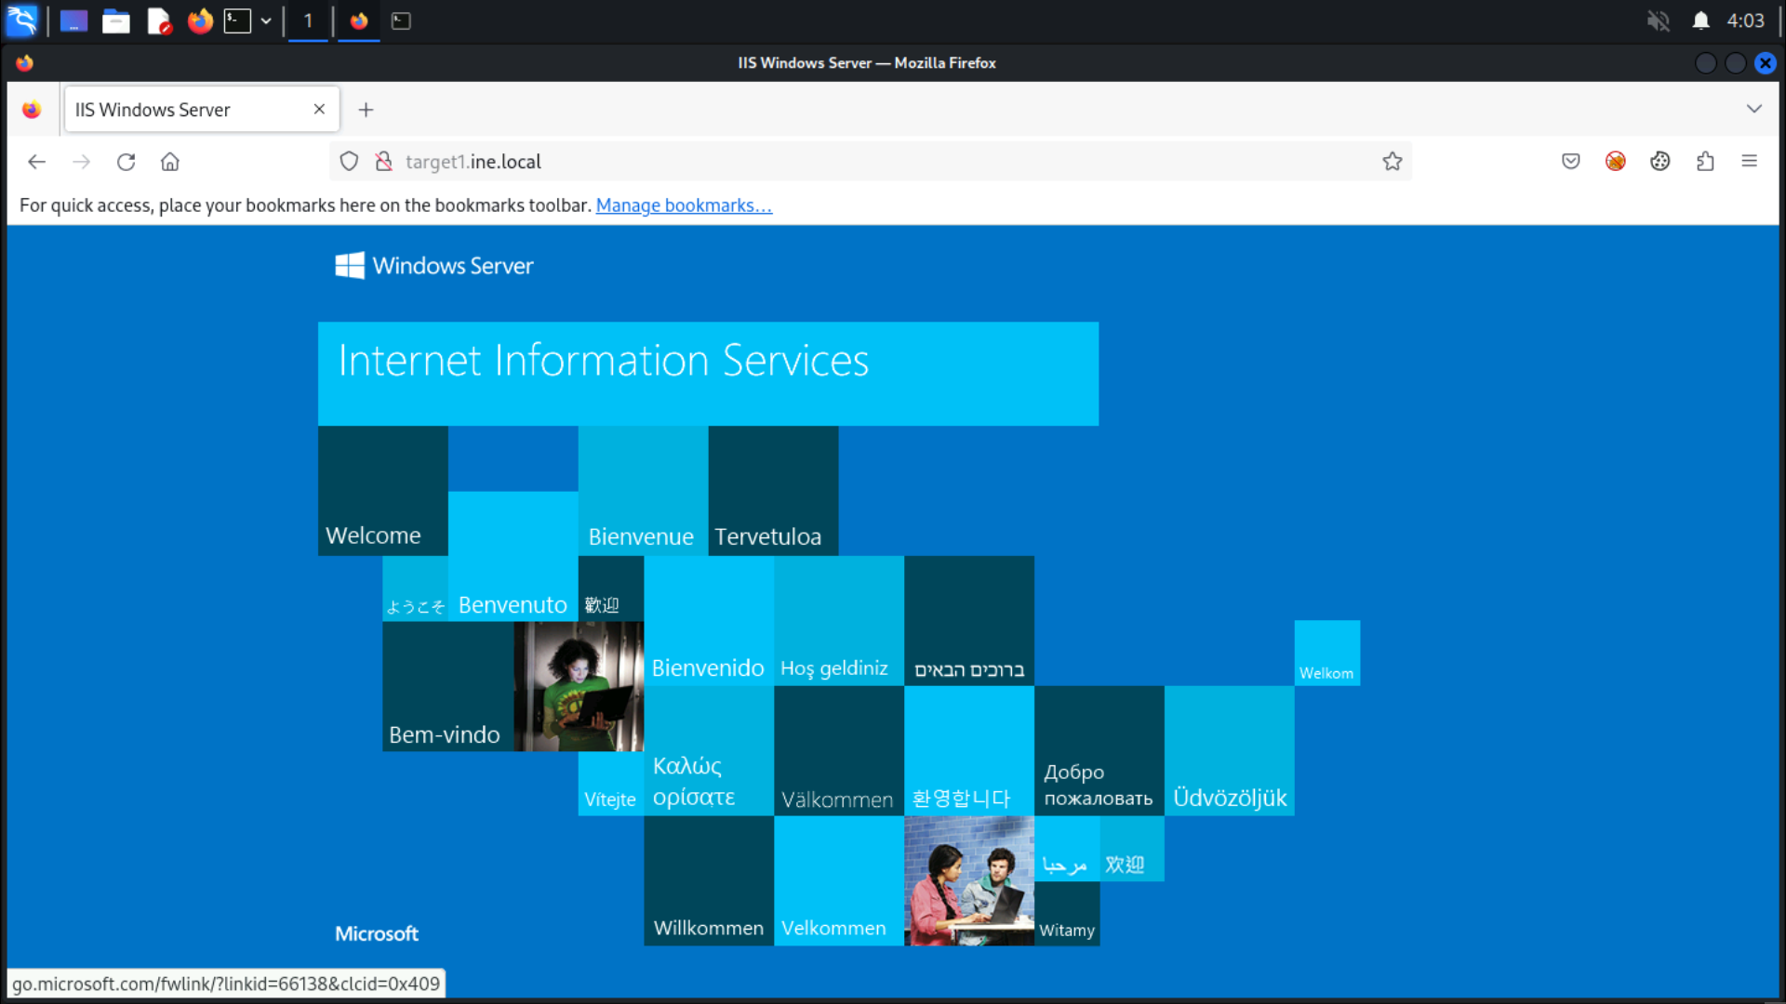
Task: Navigate back using the back arrow
Action: click(36, 161)
